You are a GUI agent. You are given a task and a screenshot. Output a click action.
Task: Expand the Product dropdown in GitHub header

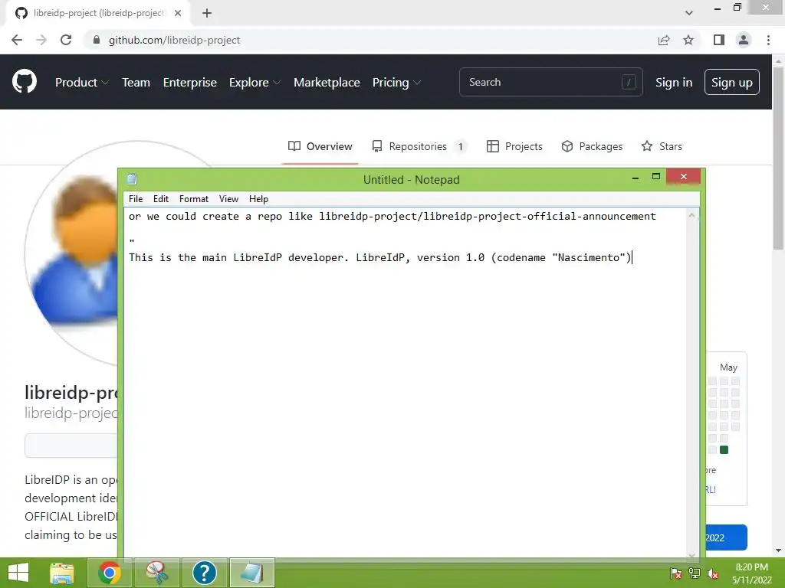click(81, 83)
